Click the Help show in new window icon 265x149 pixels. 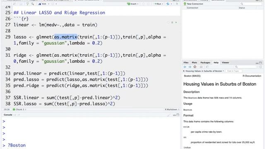coord(207,67)
